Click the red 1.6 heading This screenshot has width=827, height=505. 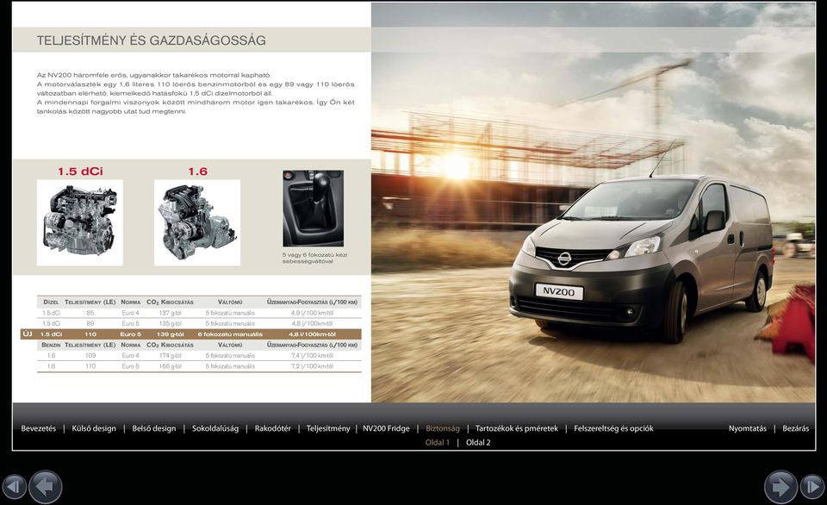pyautogui.click(x=198, y=171)
